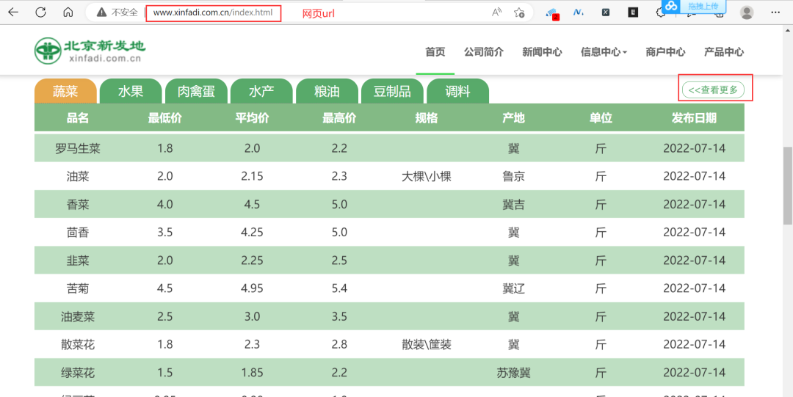Open the 公司简介 navigation item
Viewport: 793px width, 397px height.
[x=484, y=51]
